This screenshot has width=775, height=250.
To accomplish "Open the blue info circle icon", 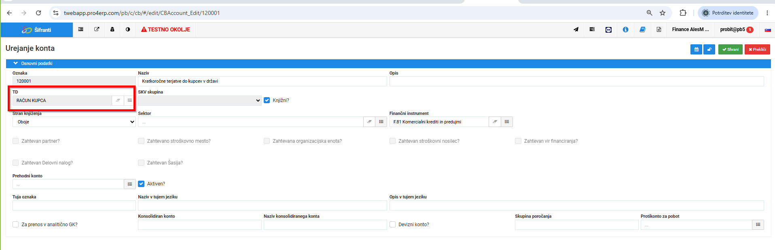I will pos(625,29).
